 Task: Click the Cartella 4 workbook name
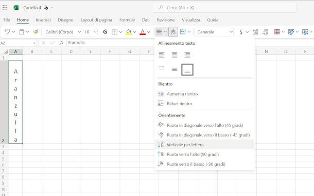[32, 8]
